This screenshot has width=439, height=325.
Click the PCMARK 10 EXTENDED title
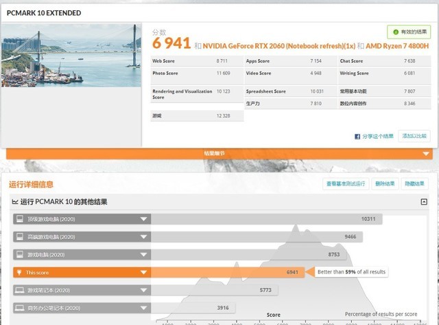tap(44, 13)
